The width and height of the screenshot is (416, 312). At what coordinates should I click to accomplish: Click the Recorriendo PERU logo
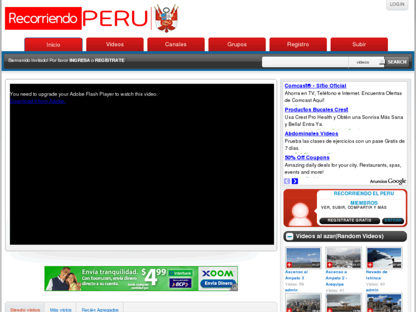(77, 18)
